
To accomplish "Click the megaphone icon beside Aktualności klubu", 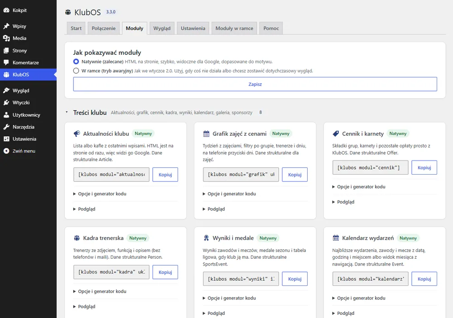I will click(77, 133).
